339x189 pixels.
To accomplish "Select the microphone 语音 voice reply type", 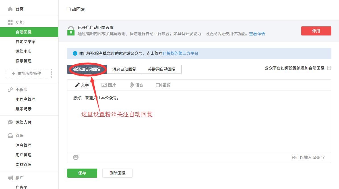I will tap(136, 85).
